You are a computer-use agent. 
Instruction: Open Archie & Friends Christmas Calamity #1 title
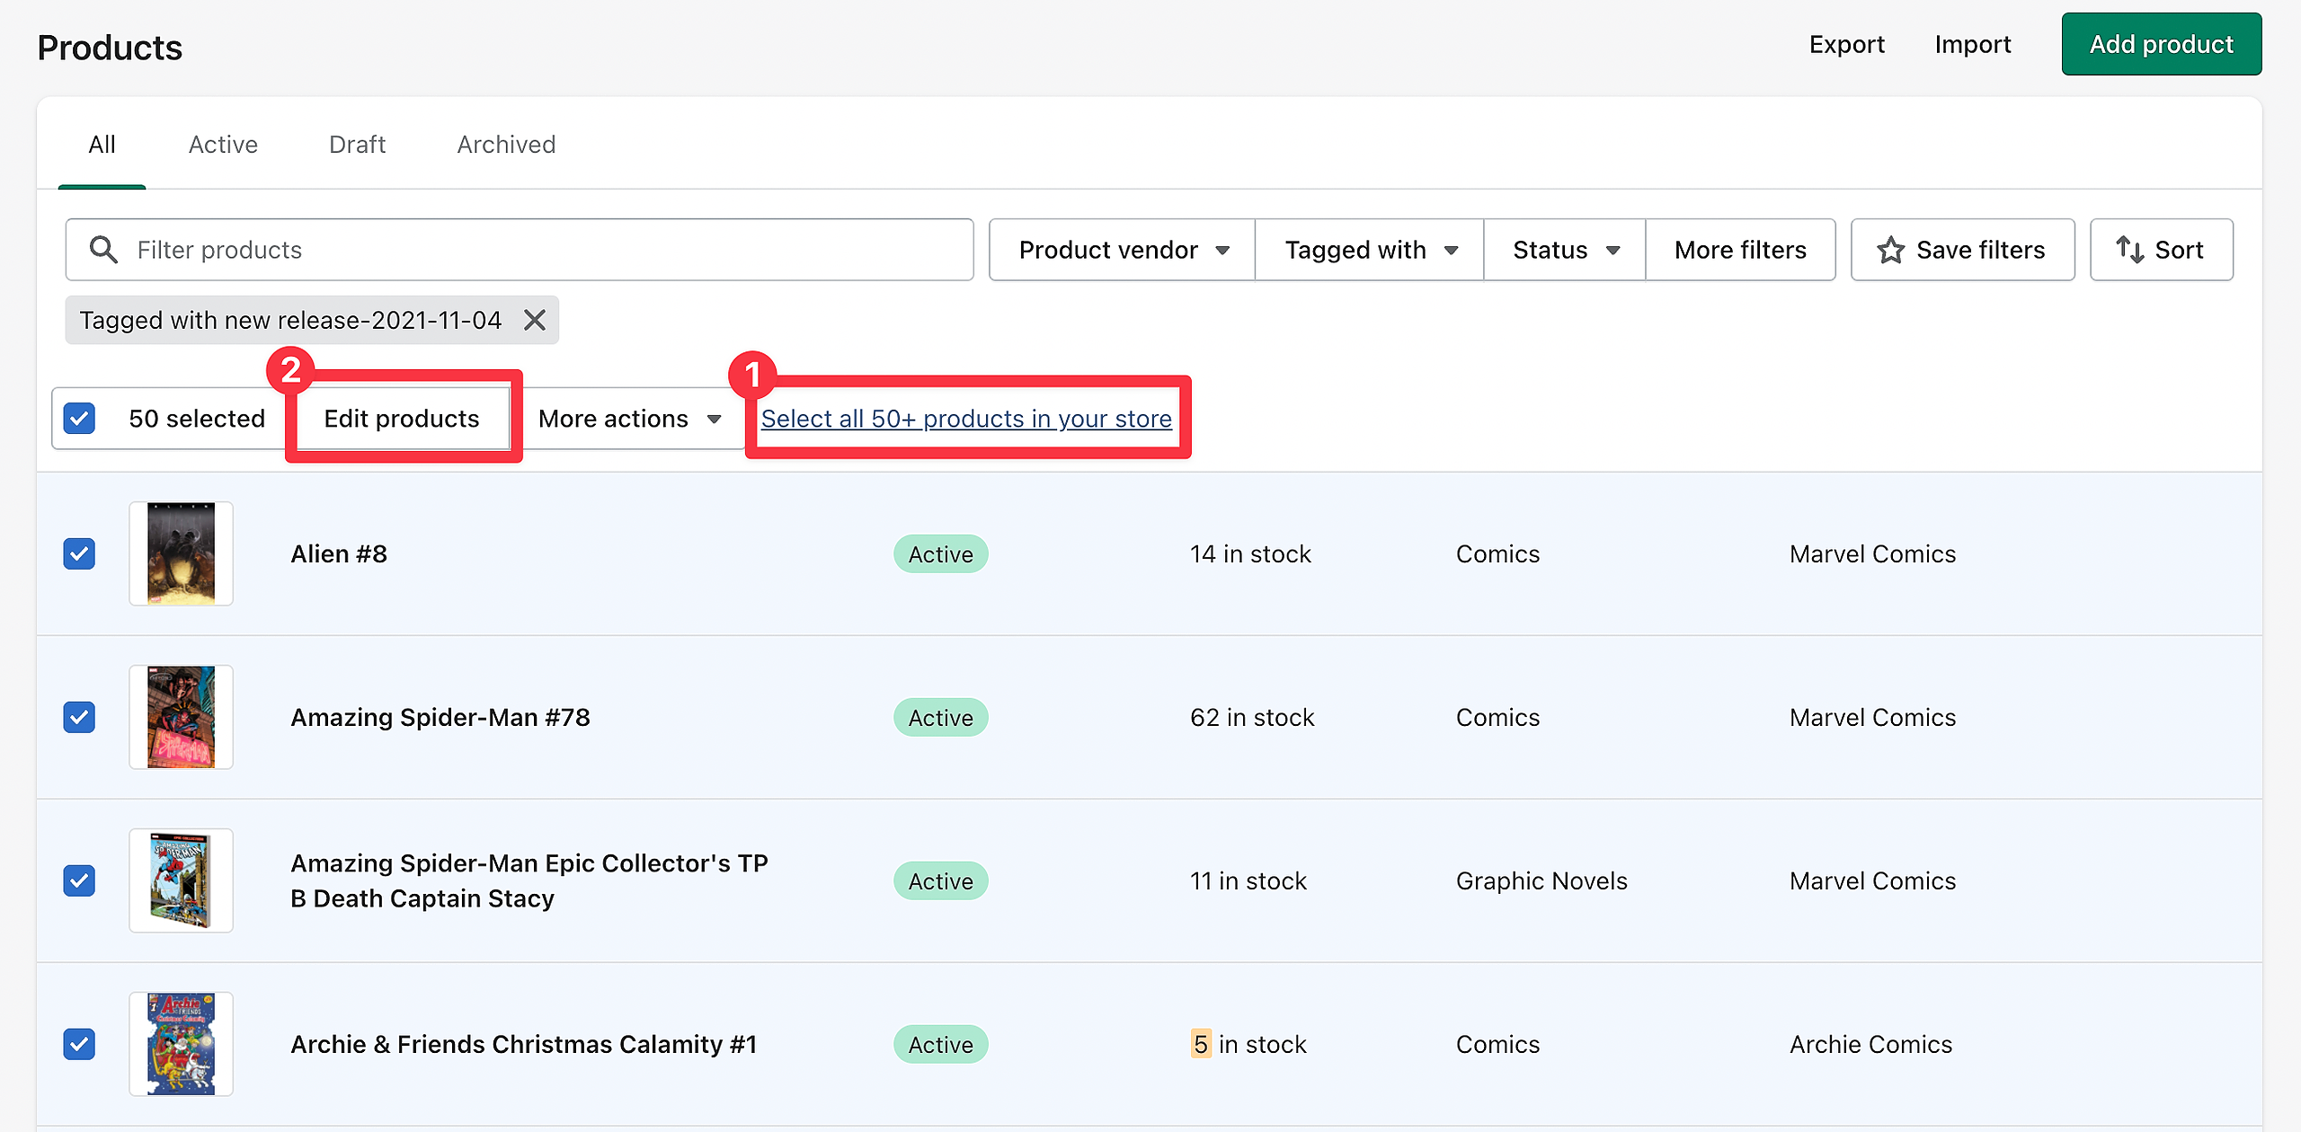[523, 1044]
